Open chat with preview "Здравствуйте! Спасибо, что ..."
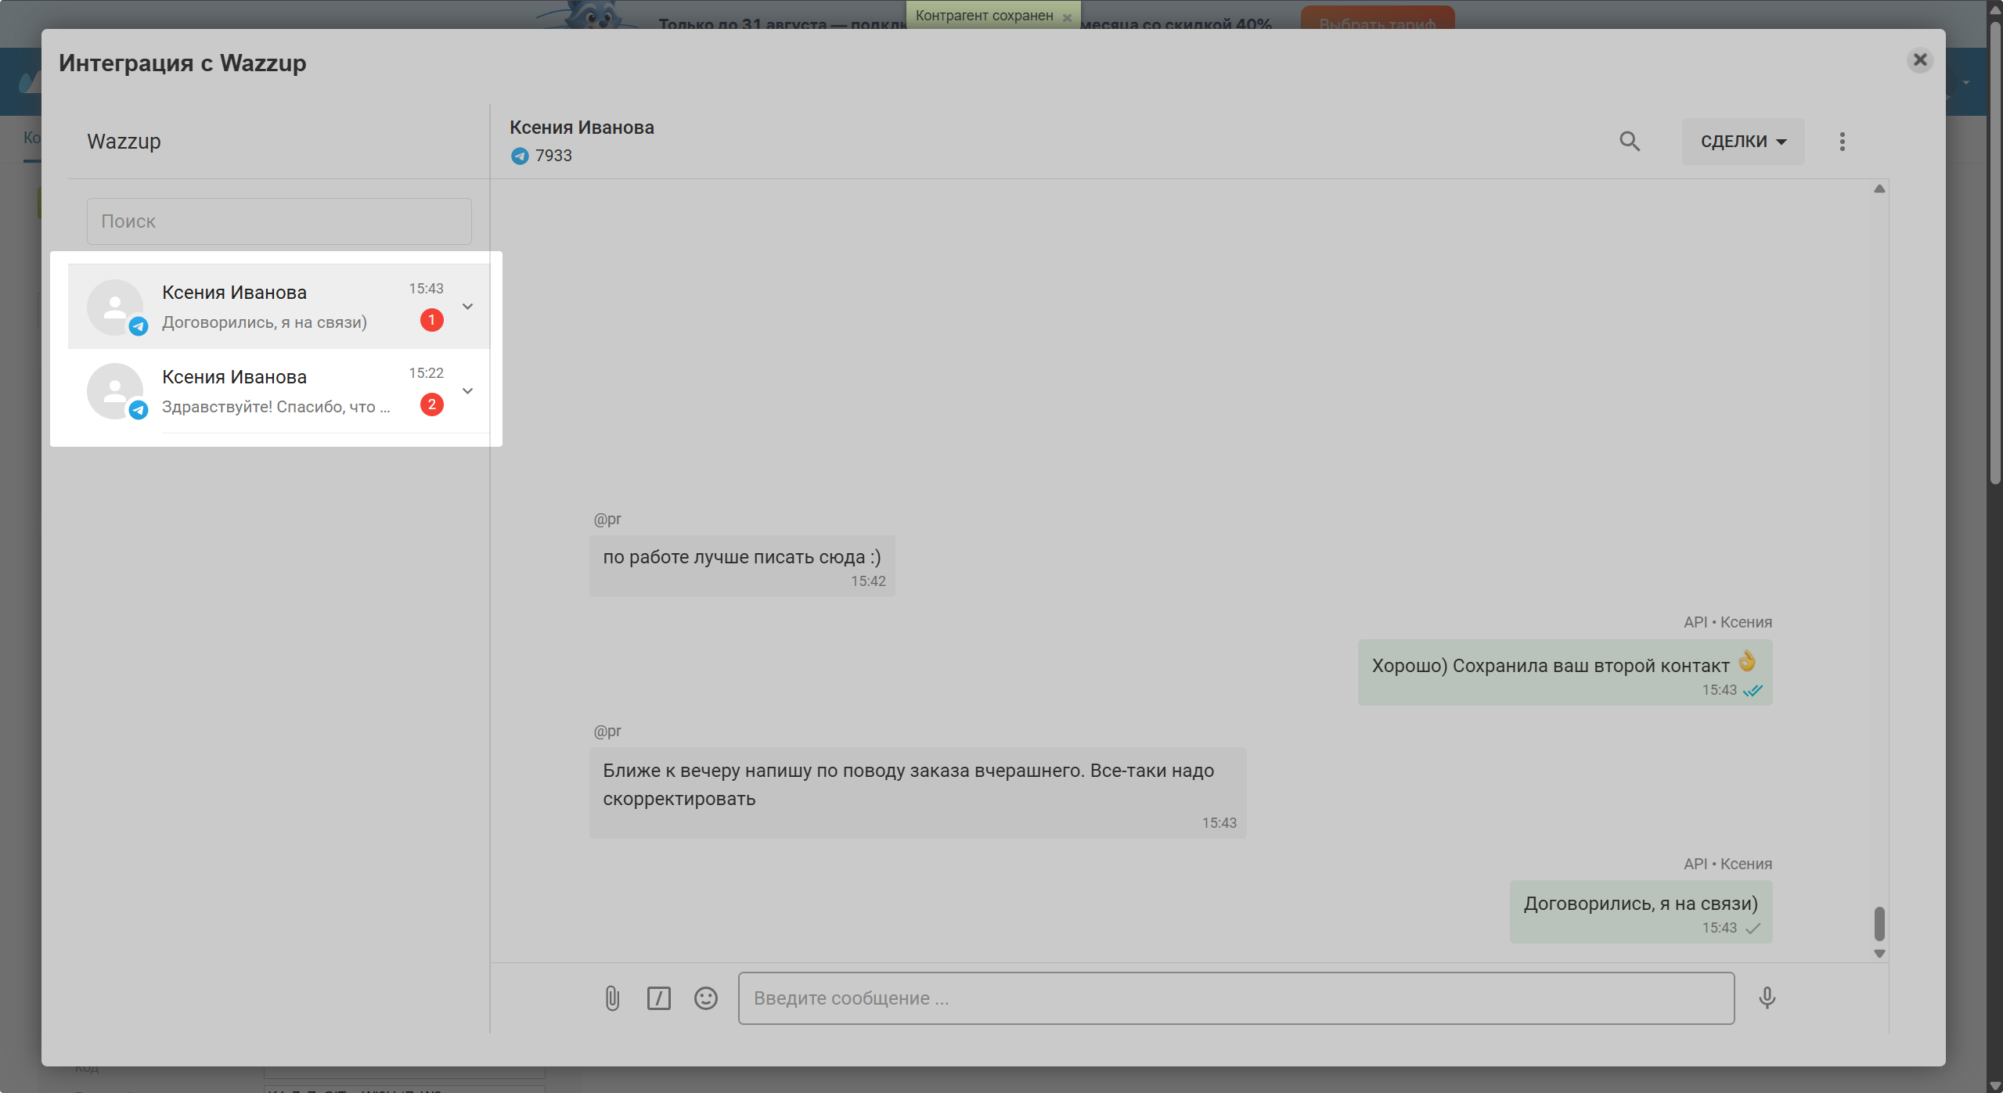Image resolution: width=2003 pixels, height=1093 pixels. coord(279,391)
